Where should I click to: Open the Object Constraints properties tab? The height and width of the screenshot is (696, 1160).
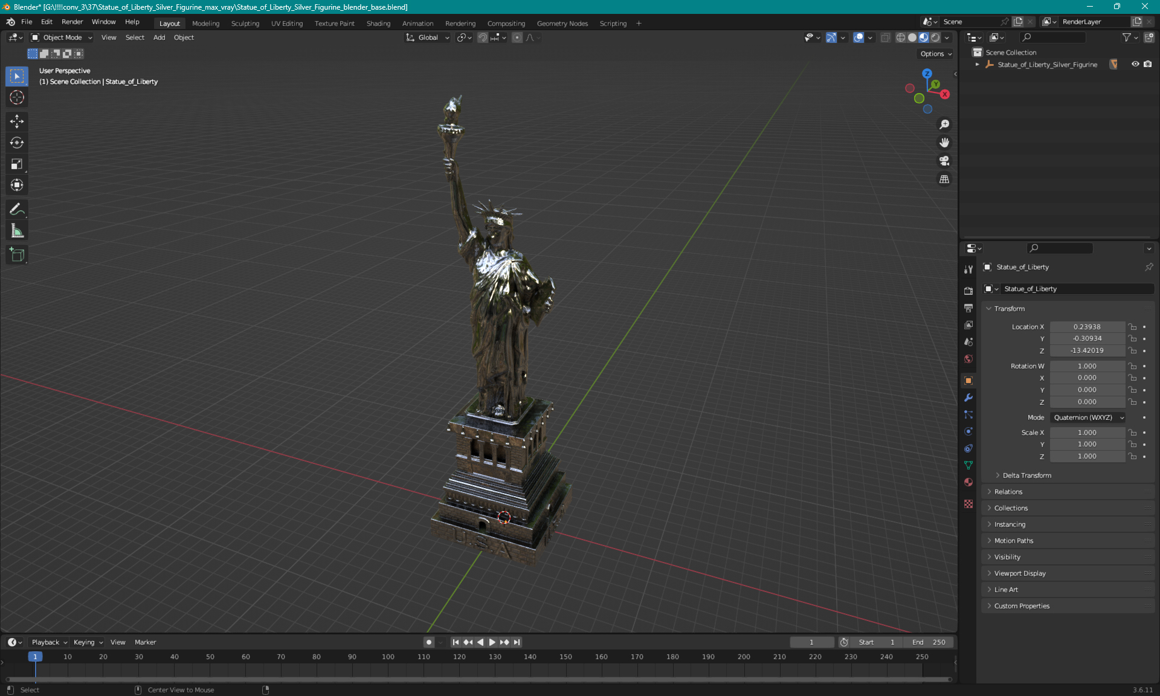click(968, 448)
